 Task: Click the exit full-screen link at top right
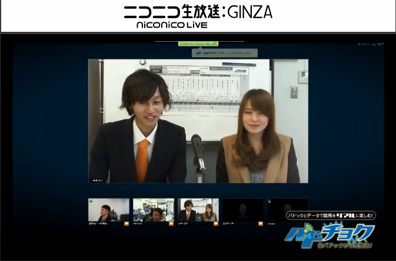pos(371,44)
